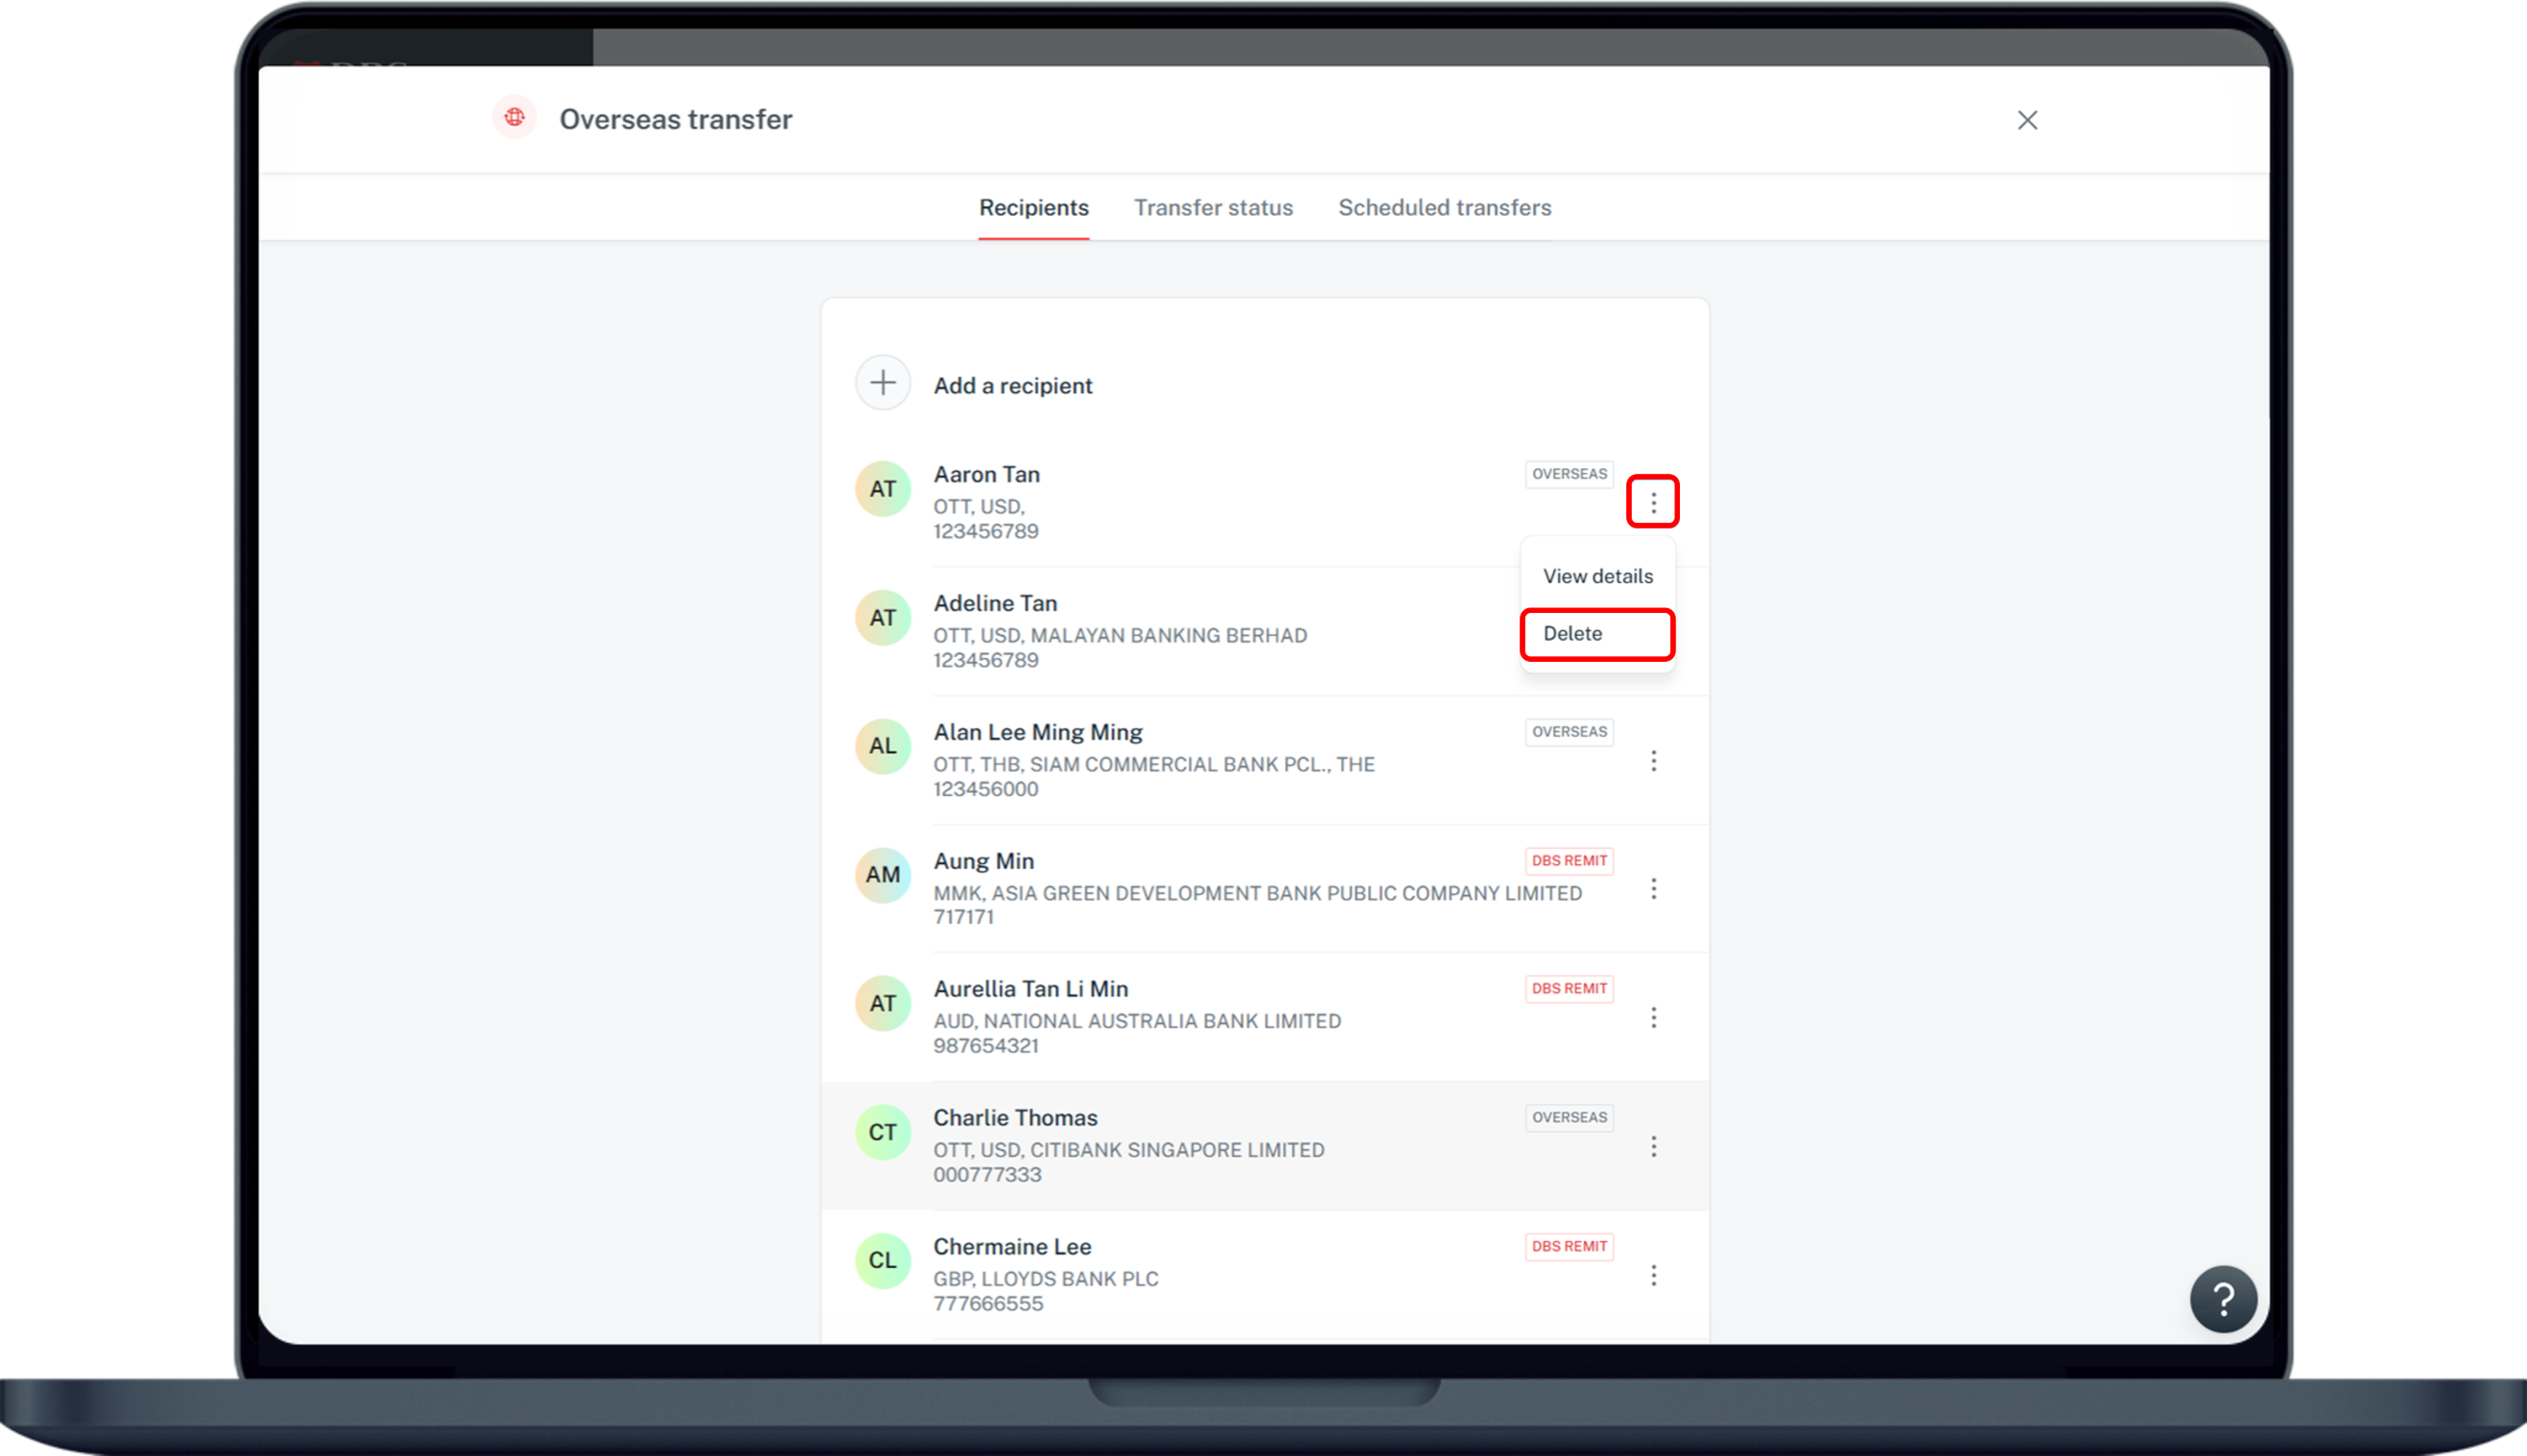The height and width of the screenshot is (1456, 2527).
Task: Click Delete in the recipient menu
Action: (1572, 633)
